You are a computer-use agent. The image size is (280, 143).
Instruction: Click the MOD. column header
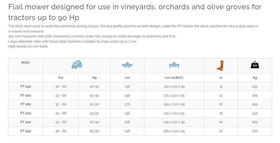click(x=26, y=62)
